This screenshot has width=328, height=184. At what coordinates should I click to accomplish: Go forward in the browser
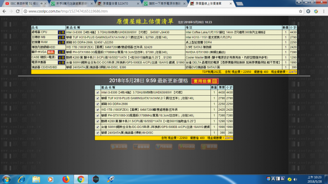11,11
